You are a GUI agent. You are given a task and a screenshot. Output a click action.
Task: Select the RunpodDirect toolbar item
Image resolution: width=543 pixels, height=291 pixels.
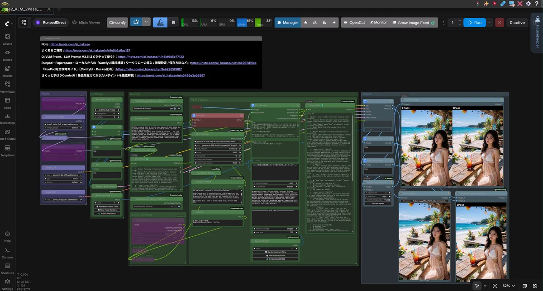tap(51, 22)
